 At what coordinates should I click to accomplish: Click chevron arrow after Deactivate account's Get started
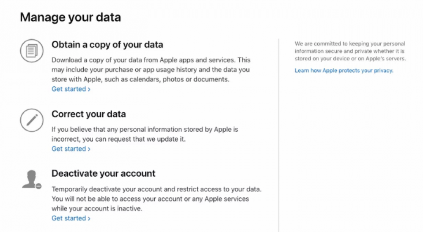89,219
